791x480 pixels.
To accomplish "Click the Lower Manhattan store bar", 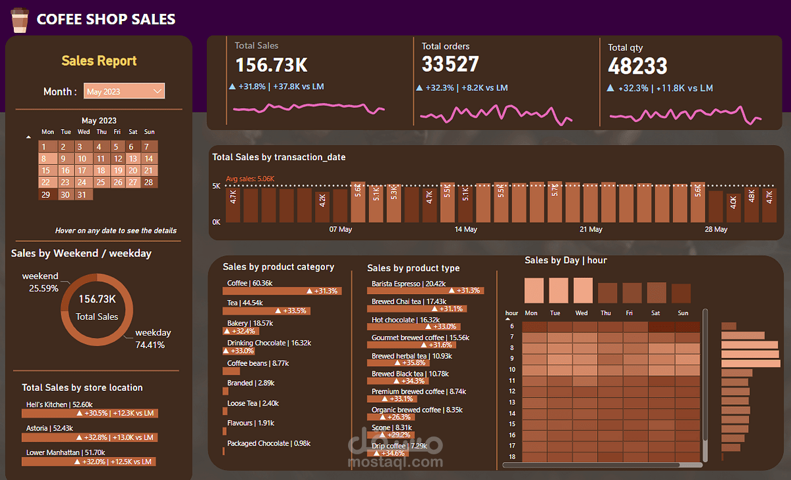I will tap(90, 462).
